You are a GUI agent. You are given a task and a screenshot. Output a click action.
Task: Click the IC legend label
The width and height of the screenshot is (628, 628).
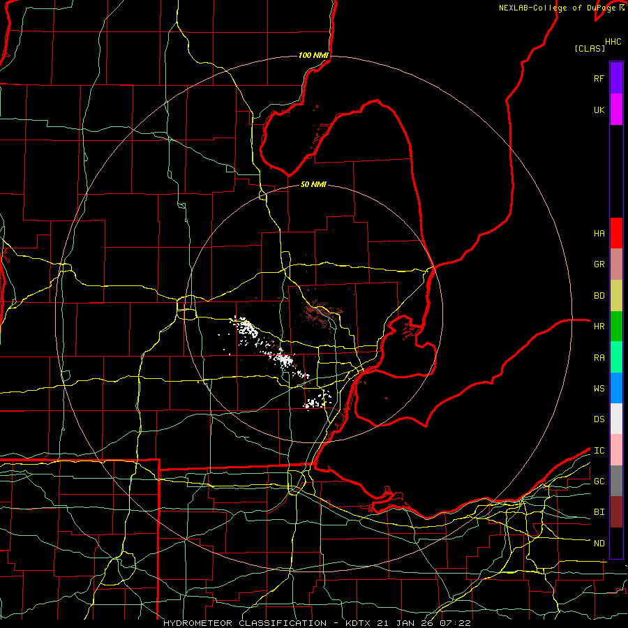599,451
